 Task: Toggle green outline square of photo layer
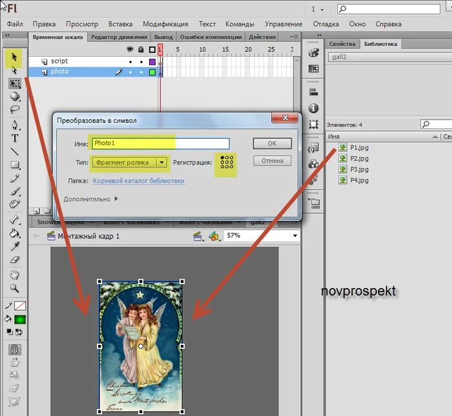tap(152, 72)
